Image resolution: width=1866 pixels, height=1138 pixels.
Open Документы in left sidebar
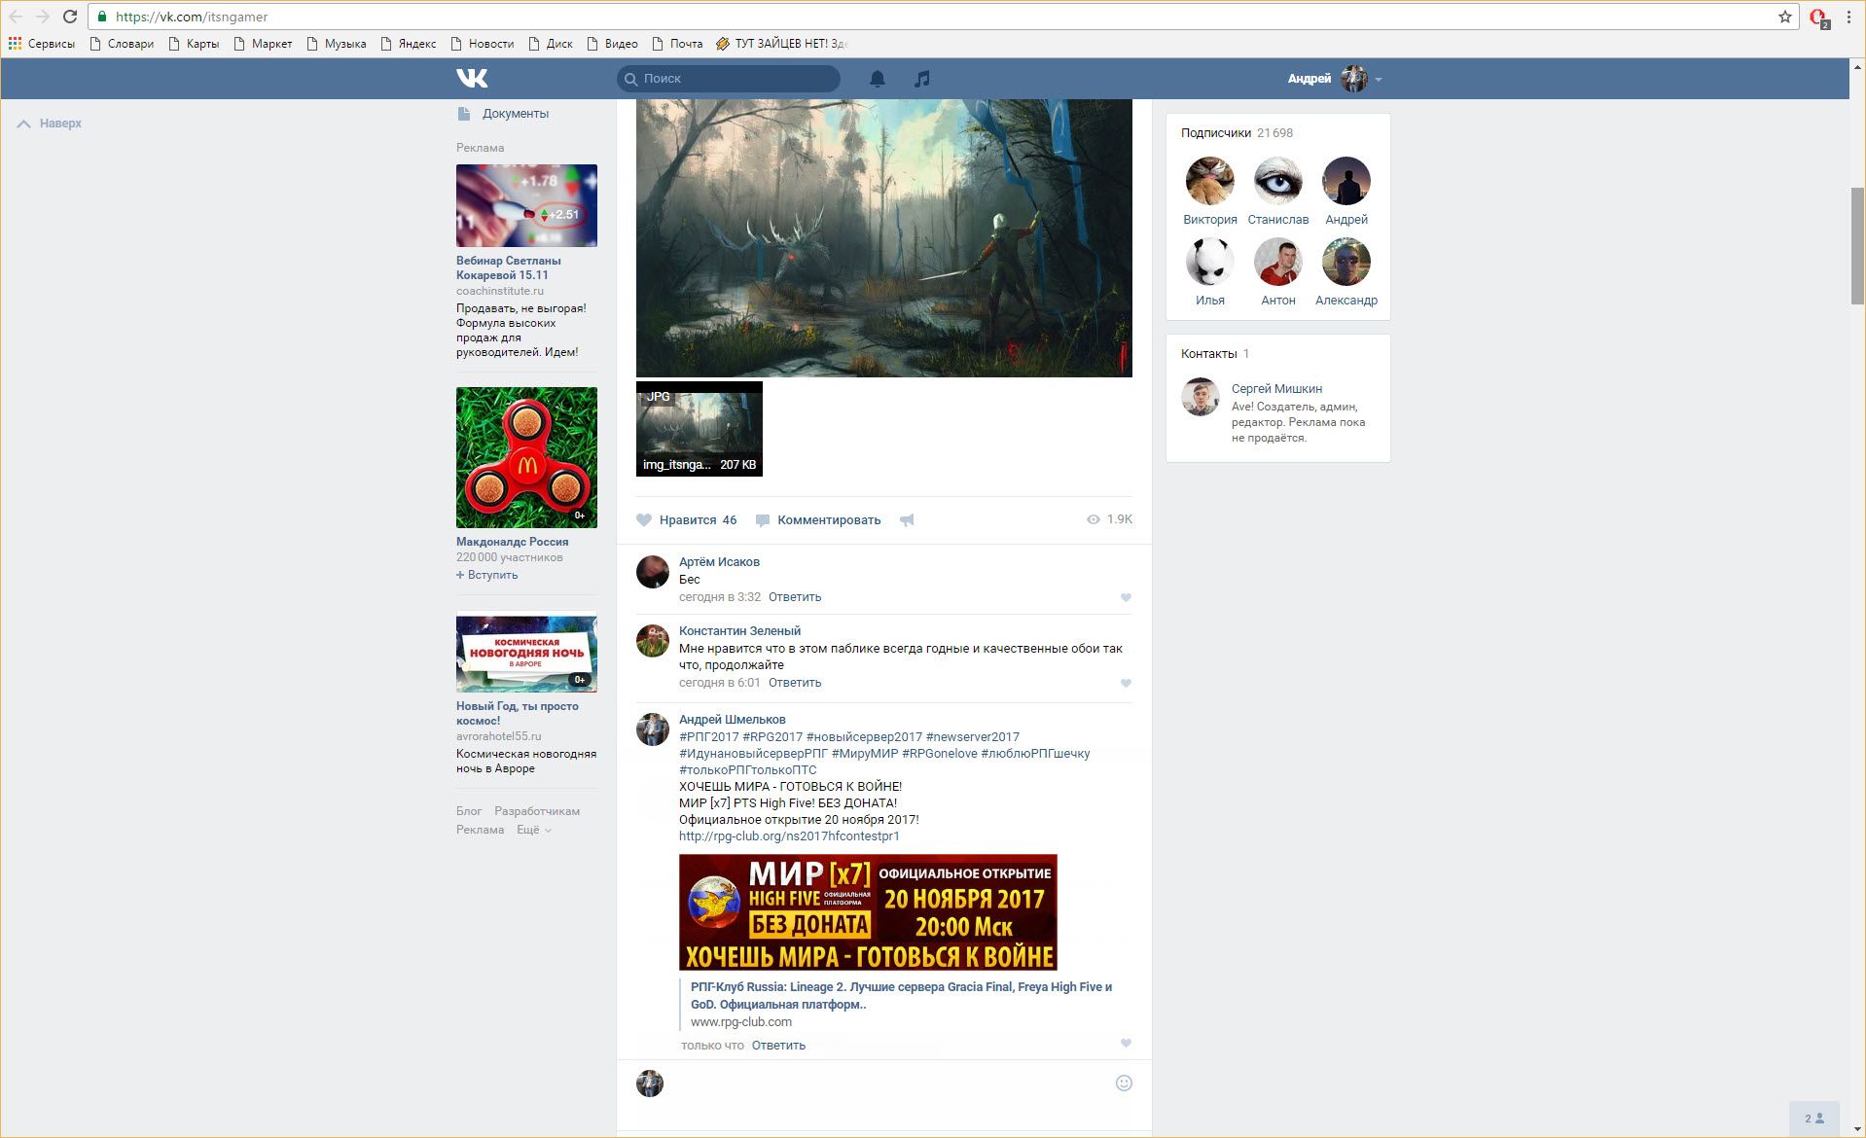tap(515, 114)
